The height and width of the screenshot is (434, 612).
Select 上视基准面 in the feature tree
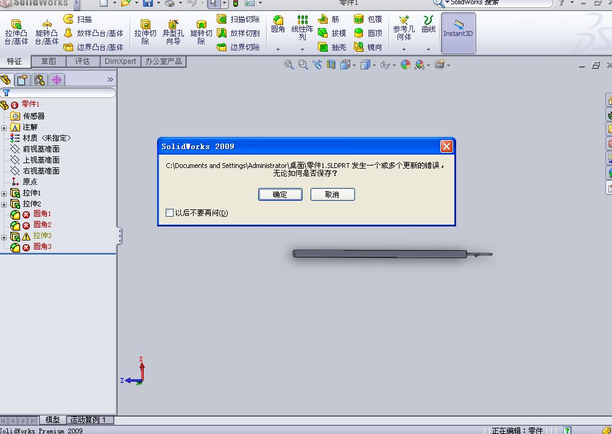[35, 160]
